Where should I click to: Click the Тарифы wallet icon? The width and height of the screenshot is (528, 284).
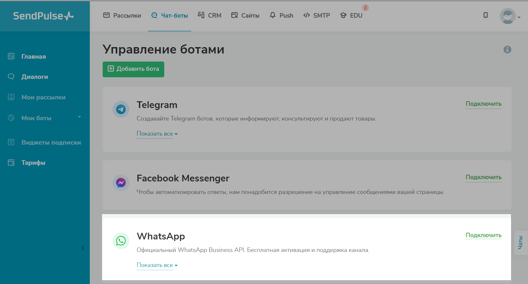coord(11,163)
